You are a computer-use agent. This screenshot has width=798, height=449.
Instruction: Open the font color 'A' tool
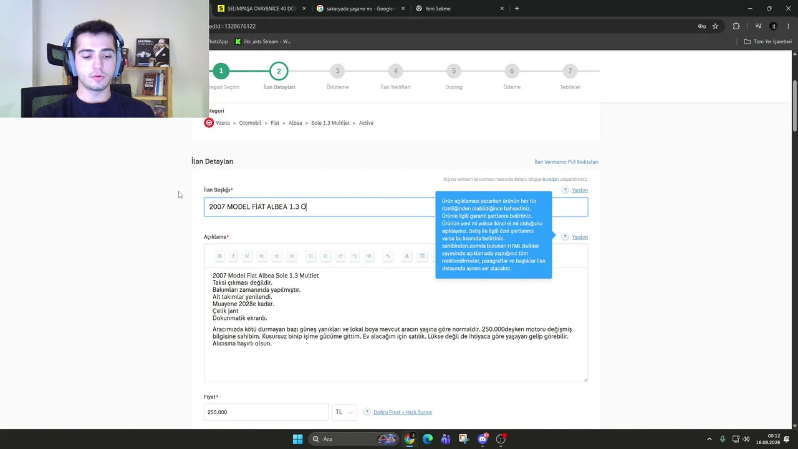pos(406,256)
